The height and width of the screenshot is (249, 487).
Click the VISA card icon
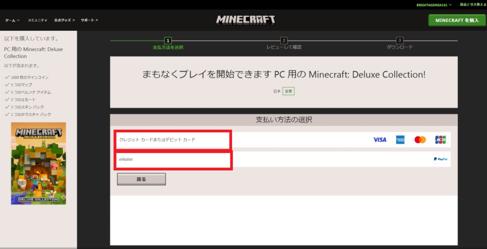[380, 139]
